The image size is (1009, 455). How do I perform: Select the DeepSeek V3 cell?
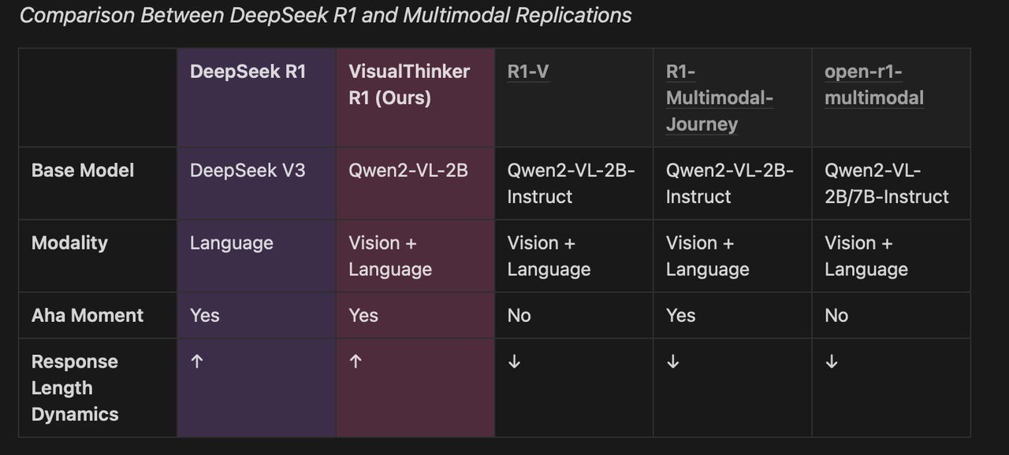pyautogui.click(x=248, y=170)
